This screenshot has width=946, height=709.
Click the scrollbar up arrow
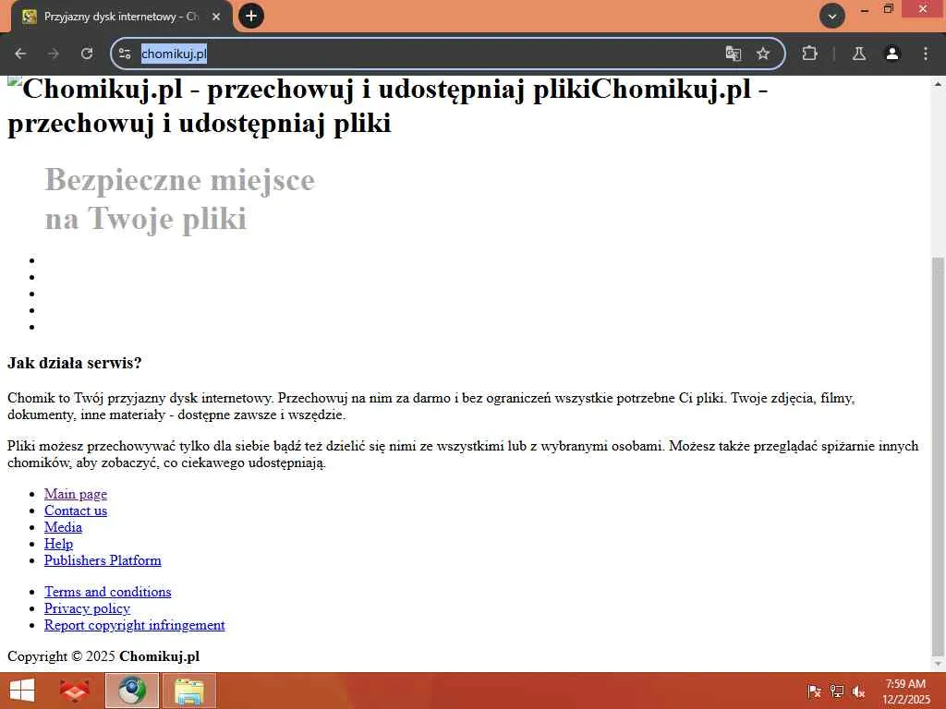(938, 84)
